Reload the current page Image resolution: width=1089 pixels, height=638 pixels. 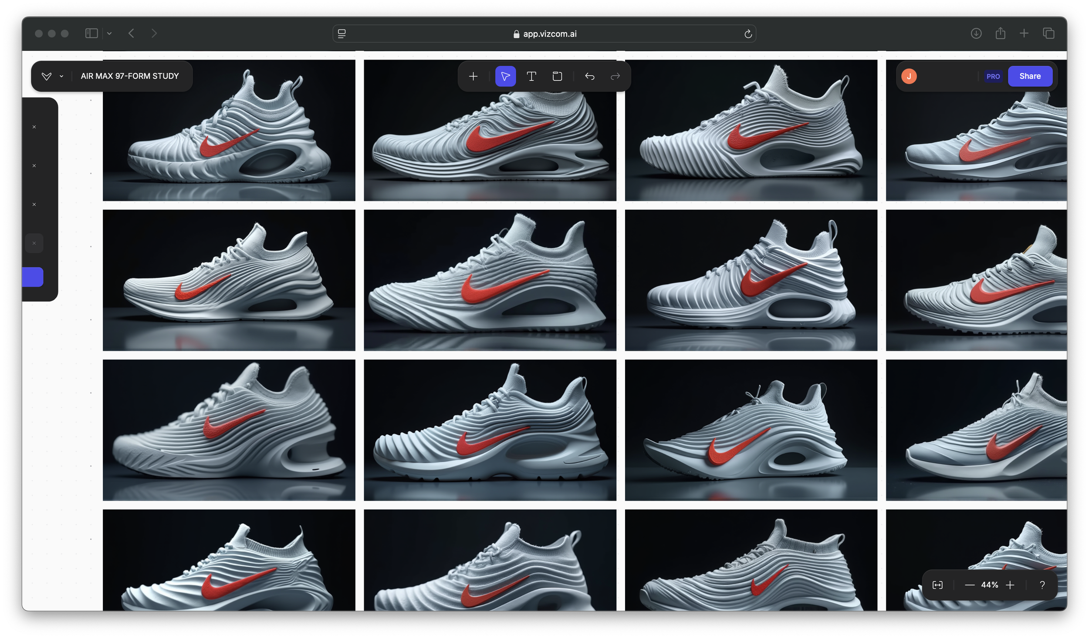[x=748, y=34]
